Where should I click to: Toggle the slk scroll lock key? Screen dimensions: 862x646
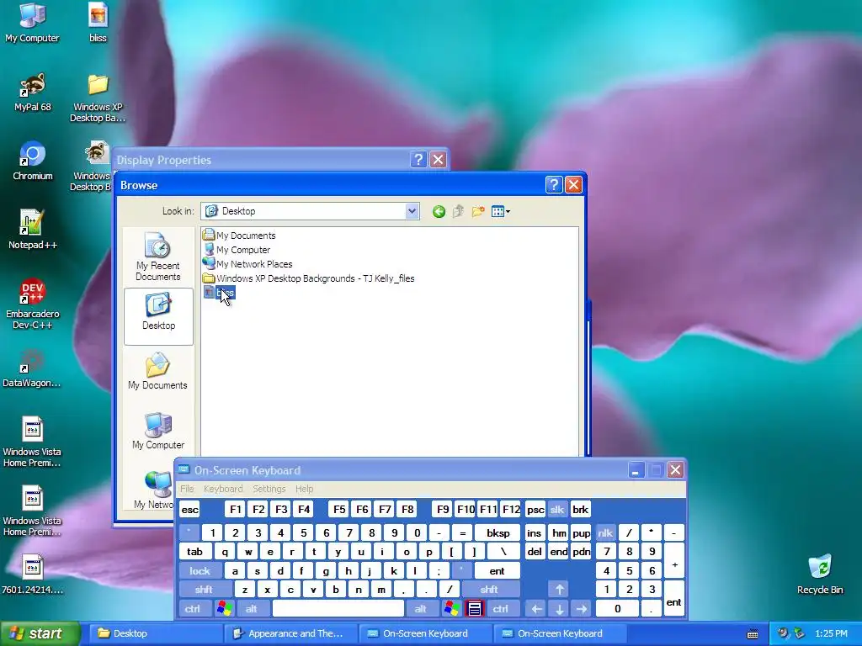[557, 510]
